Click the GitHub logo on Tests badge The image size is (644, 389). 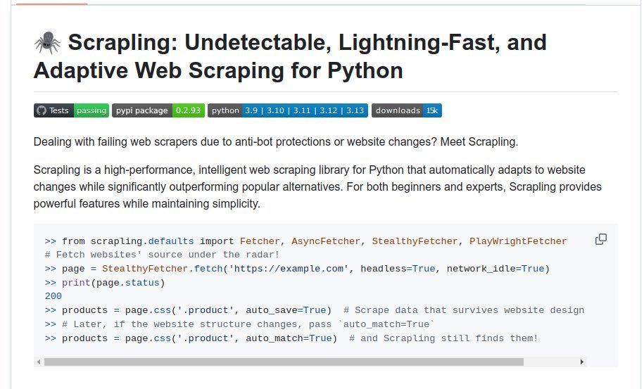[42, 110]
